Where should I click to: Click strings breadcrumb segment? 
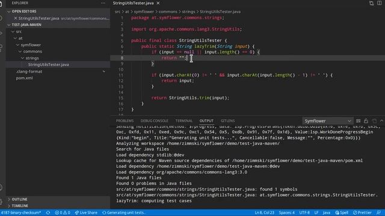(188, 11)
